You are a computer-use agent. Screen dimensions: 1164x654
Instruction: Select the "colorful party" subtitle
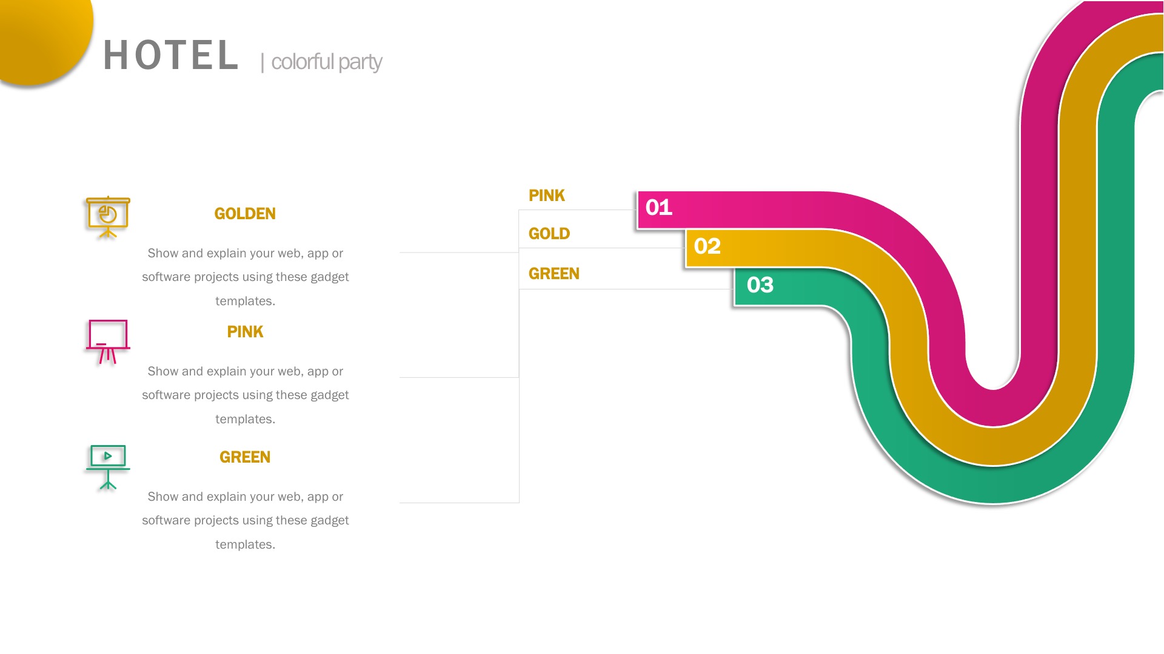(x=326, y=62)
